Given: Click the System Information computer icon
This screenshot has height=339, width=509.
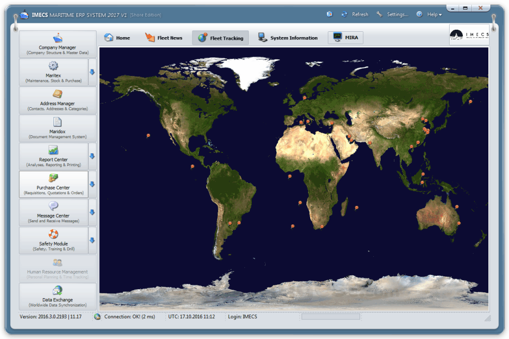Looking at the screenshot, I should pos(262,38).
